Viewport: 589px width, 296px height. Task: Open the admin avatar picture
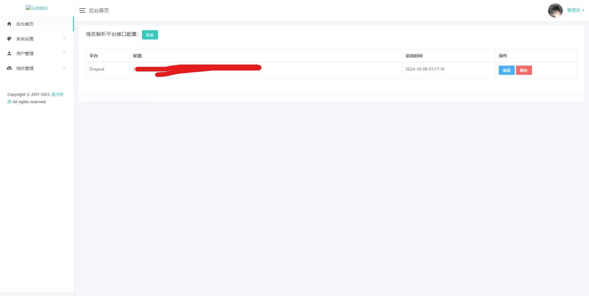click(x=555, y=11)
